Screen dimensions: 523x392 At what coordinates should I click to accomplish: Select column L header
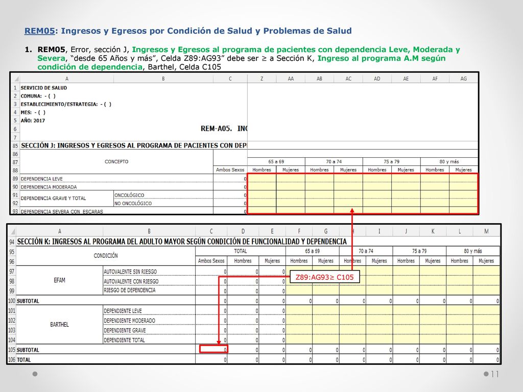[x=460, y=231]
